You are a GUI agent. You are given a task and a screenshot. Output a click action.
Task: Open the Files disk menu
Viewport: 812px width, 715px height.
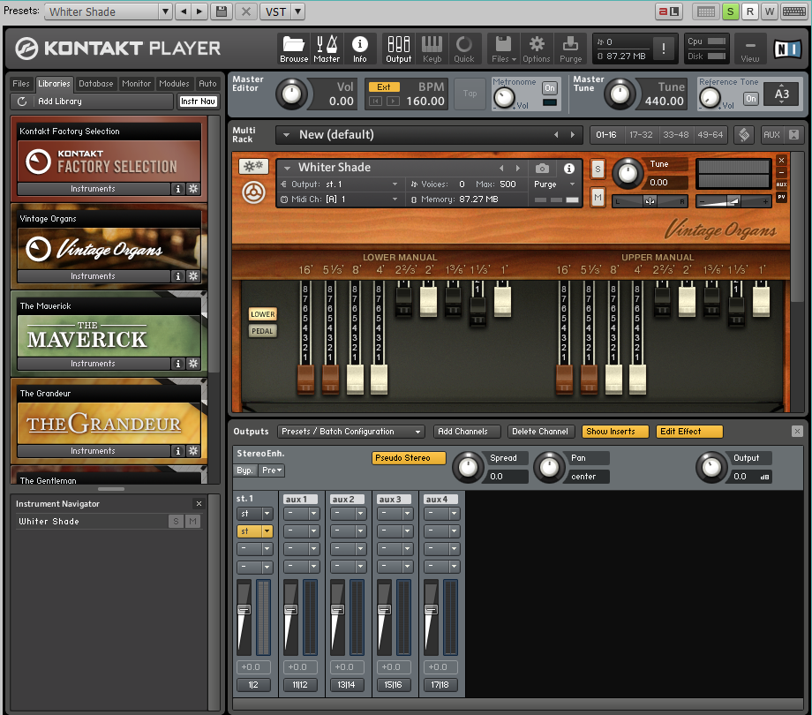503,49
